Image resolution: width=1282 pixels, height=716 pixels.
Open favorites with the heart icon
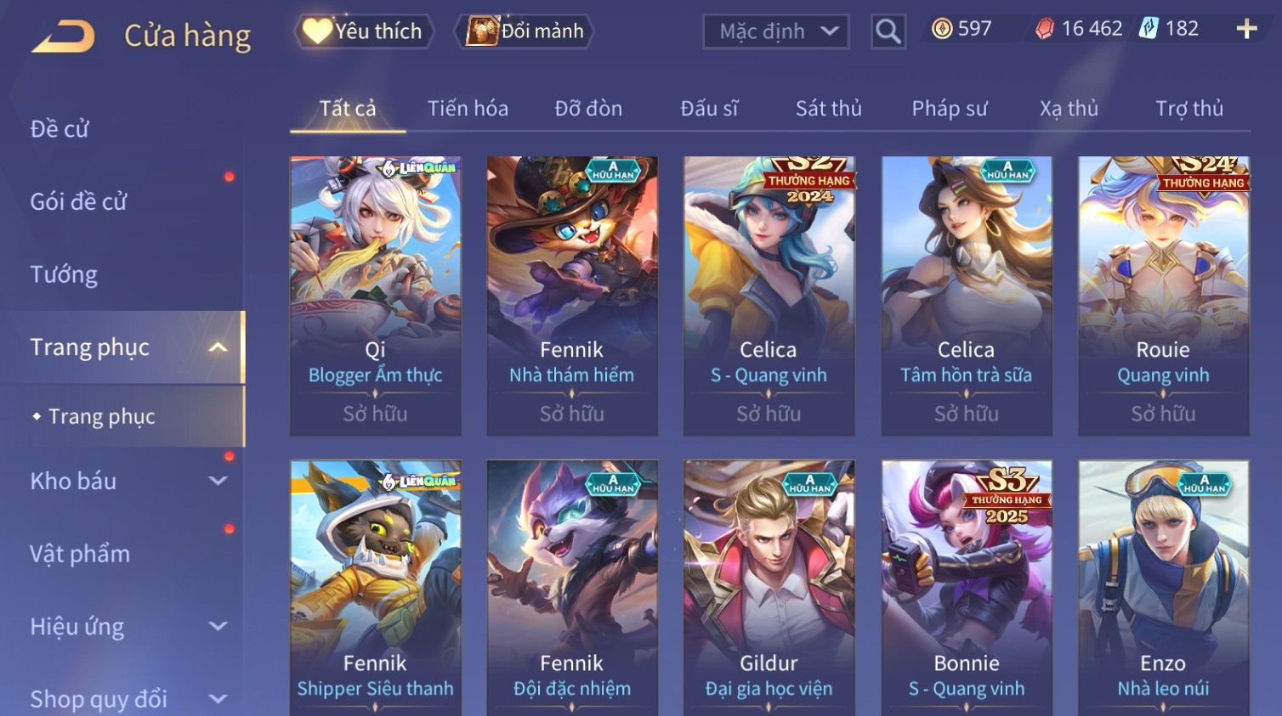317,31
